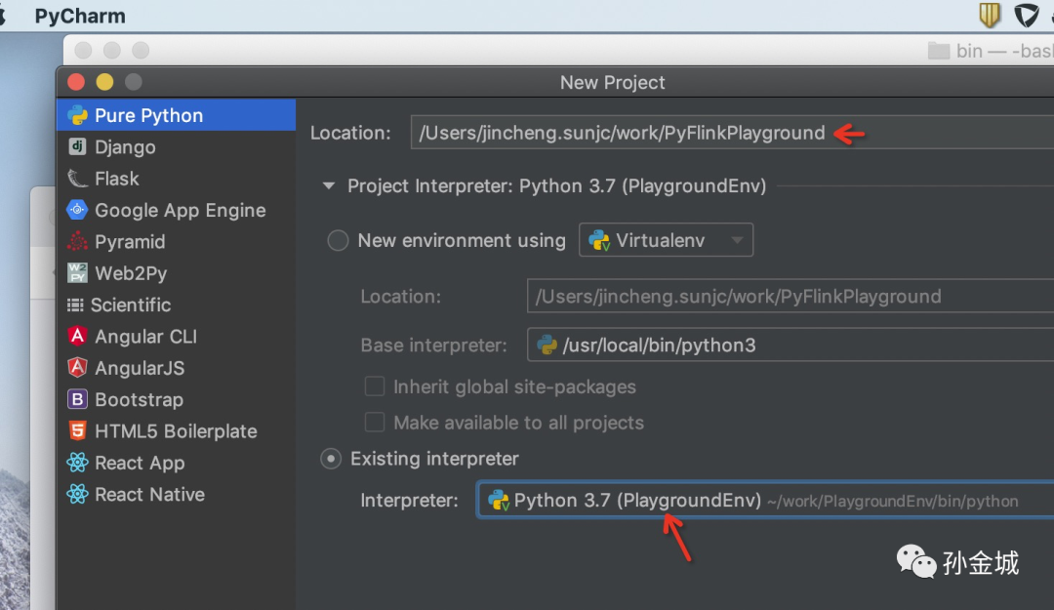The height and width of the screenshot is (610, 1054).
Task: Choose the Django project type label
Action: point(125,147)
